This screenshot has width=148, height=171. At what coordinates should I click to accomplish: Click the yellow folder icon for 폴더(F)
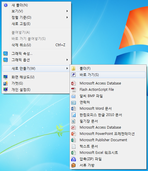pos(74,68)
